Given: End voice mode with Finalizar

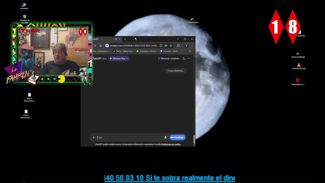Looking at the screenshot, I should pyautogui.click(x=177, y=138).
